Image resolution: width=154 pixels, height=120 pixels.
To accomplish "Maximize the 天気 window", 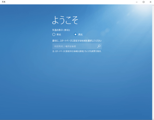I will pos(143,2).
